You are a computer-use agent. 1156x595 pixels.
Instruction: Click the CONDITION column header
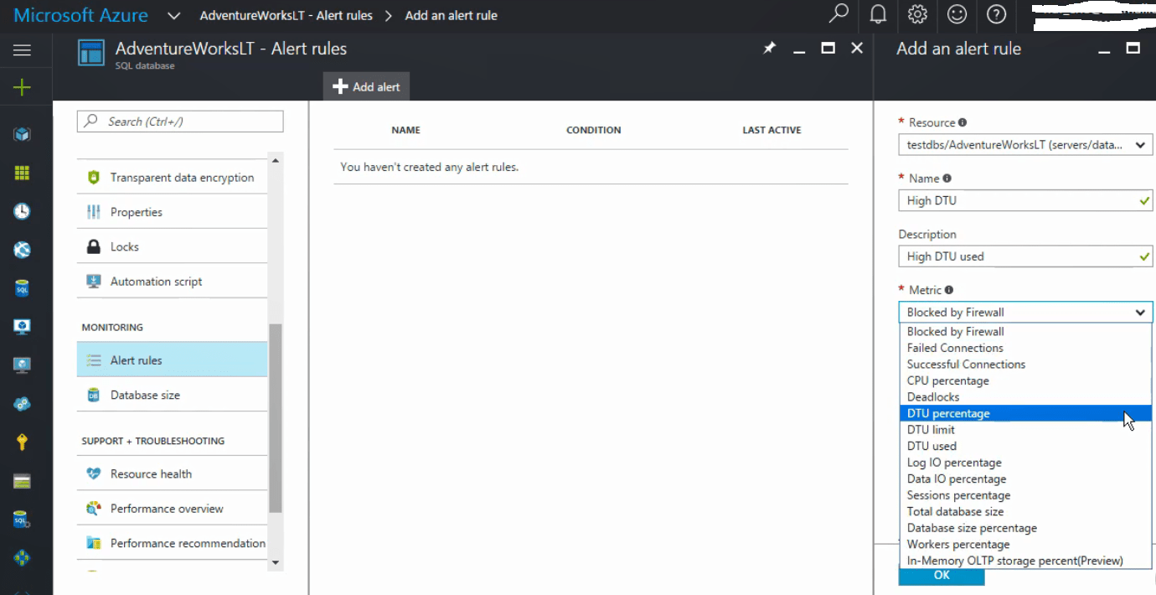point(593,130)
